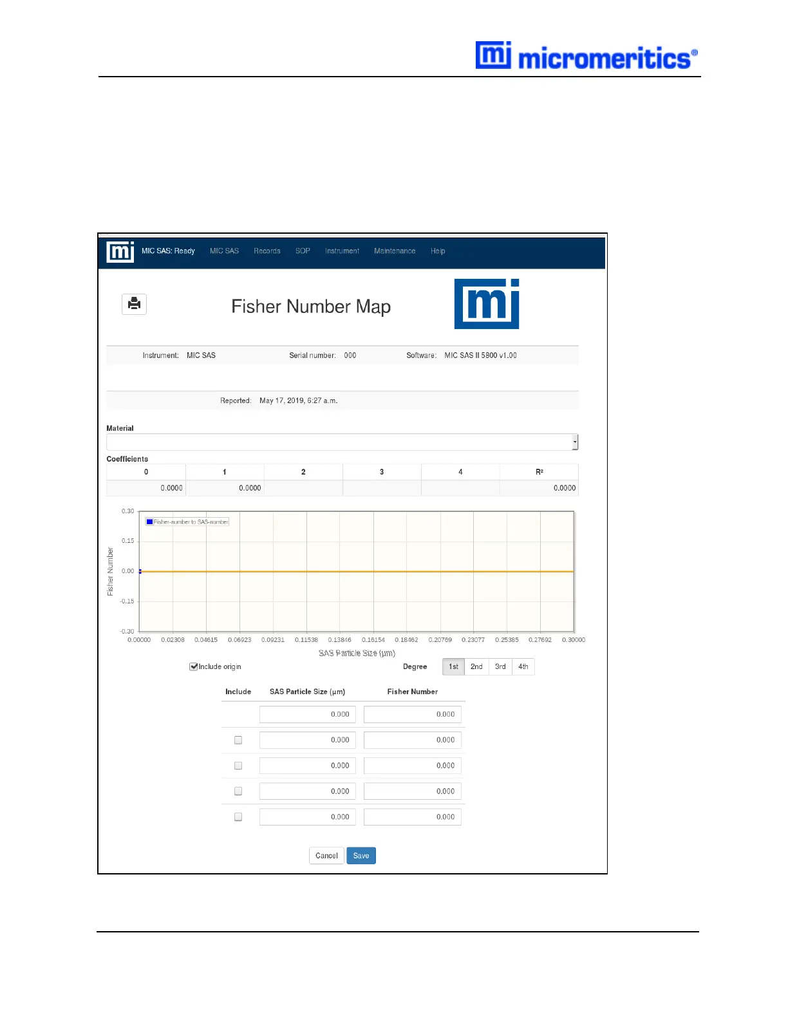Open the Records menu
Image resolution: width=788 pixels, height=1020 pixels.
[x=267, y=251]
